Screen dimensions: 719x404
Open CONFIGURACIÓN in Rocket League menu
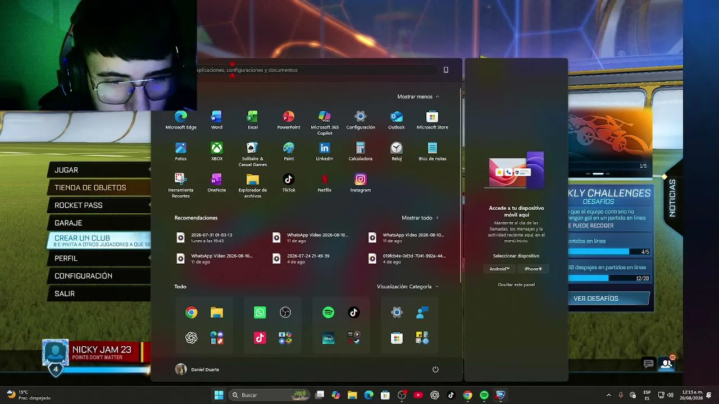click(x=100, y=276)
